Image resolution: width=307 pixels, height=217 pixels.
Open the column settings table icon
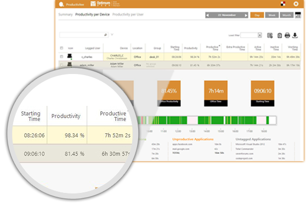[x=270, y=36]
